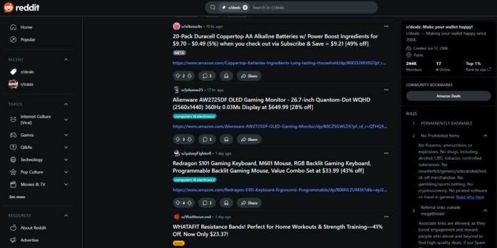Upvote the Duracell batteries post
This screenshot has height=248, width=497.
178,76
